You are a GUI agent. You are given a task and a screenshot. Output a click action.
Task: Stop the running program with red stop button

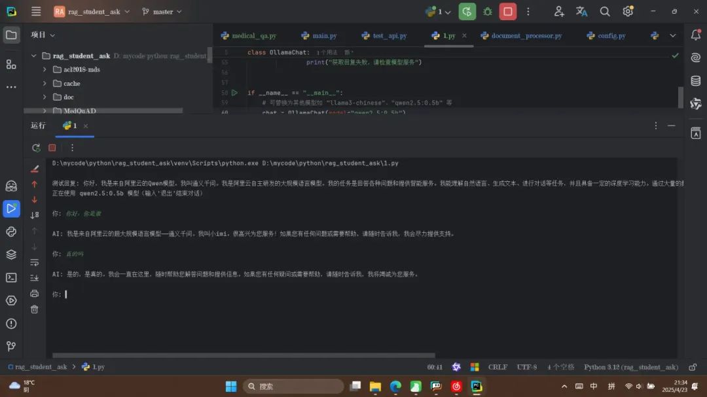(508, 12)
